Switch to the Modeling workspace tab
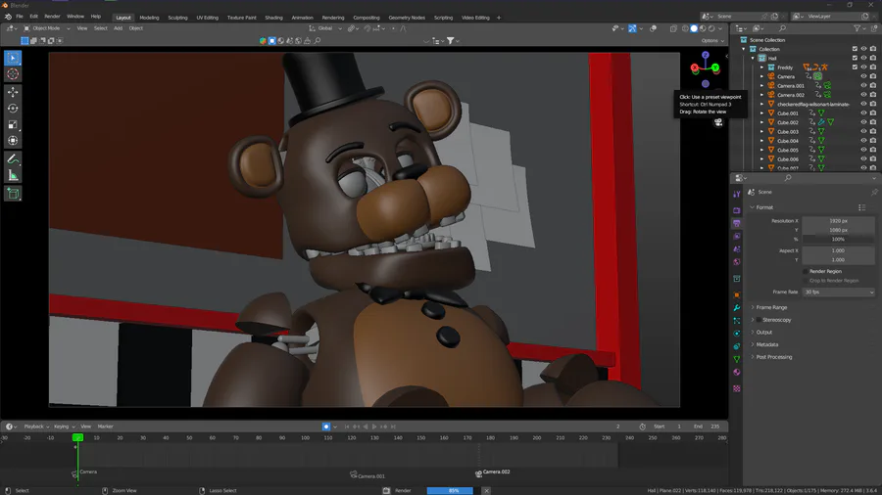 tap(149, 18)
